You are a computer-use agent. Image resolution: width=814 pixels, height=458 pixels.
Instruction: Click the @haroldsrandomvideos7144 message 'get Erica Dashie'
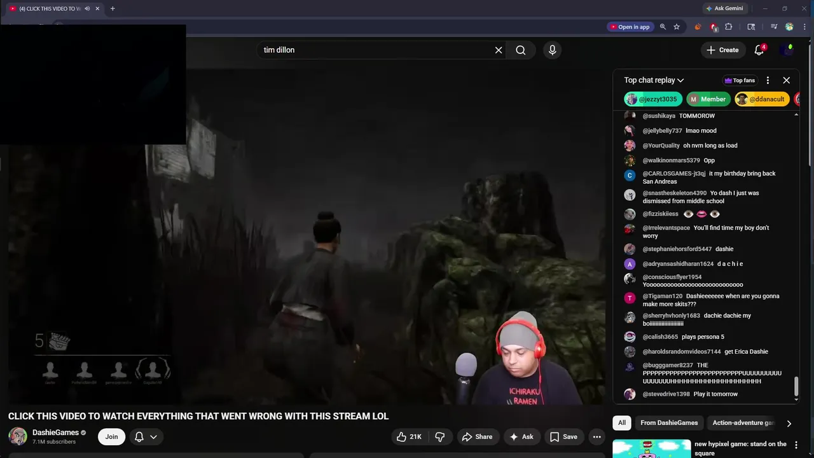[746, 352]
